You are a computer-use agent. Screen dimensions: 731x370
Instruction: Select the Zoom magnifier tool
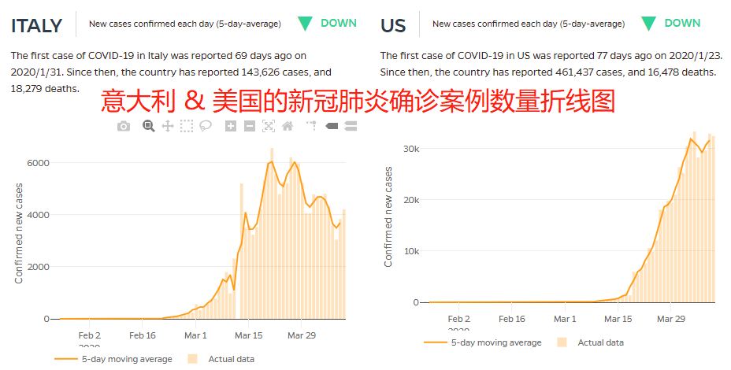point(148,126)
